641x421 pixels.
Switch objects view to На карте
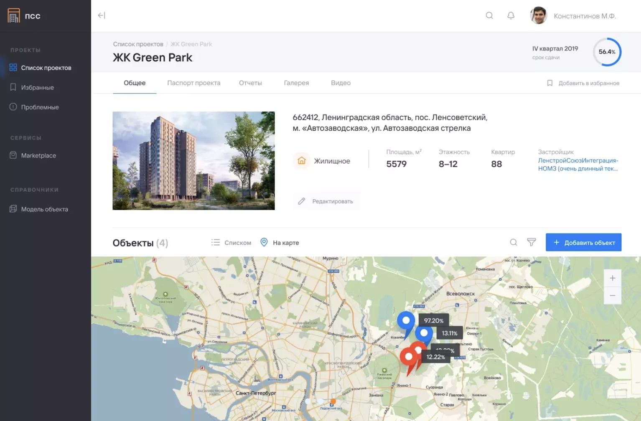tap(279, 242)
